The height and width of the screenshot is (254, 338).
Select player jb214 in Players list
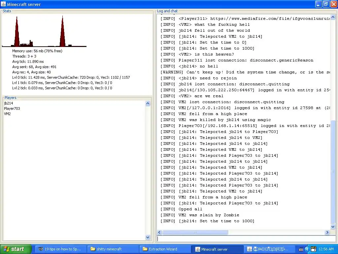click(8, 103)
